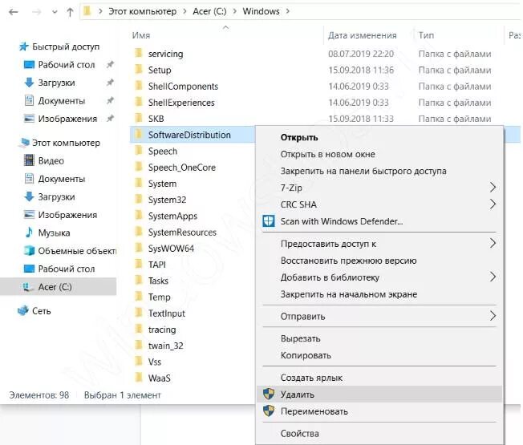The image size is (523, 445).
Task: Expand the 7-Zip submenu arrow
Action: click(x=493, y=188)
